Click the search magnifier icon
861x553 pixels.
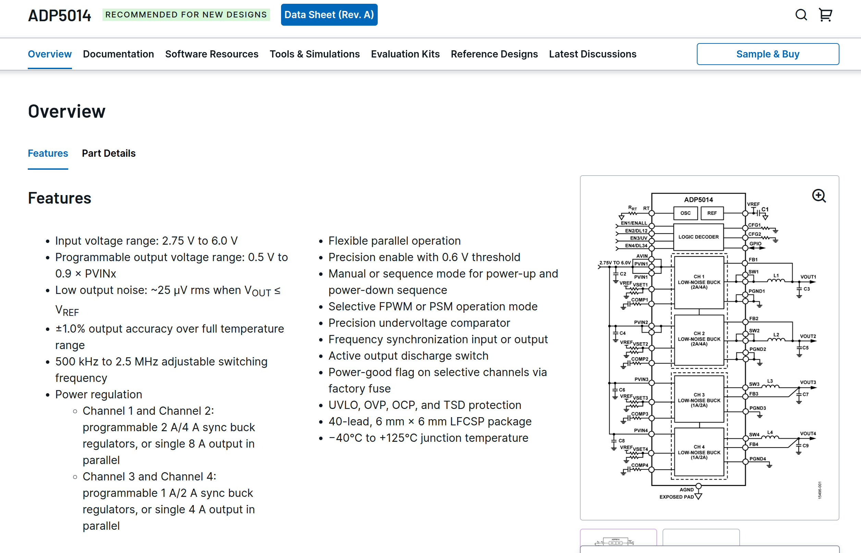[801, 15]
